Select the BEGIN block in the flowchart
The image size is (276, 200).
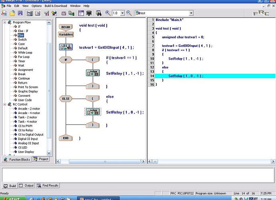(66, 27)
